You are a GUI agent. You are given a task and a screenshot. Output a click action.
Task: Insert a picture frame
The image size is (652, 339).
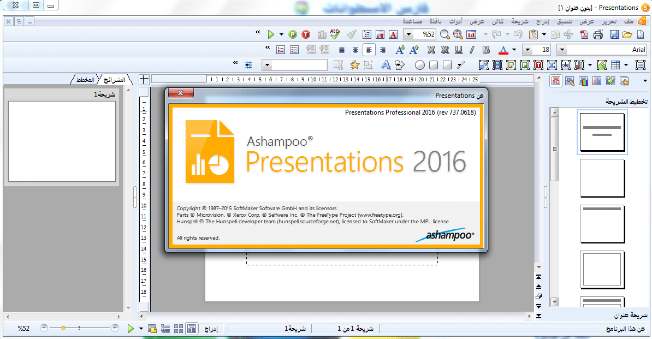[x=602, y=65]
